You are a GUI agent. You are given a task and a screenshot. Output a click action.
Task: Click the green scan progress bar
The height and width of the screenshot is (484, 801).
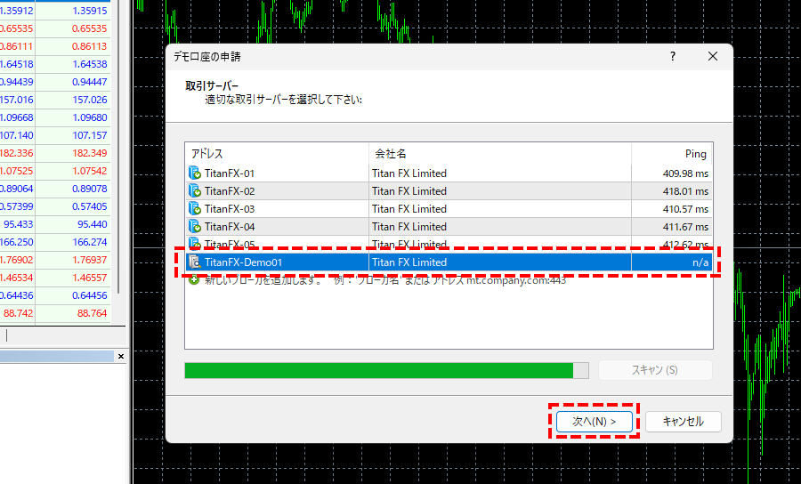(x=386, y=370)
